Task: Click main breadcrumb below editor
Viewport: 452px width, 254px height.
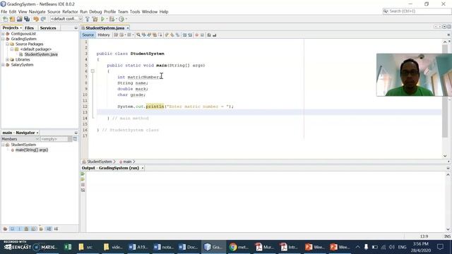Action: click(127, 162)
